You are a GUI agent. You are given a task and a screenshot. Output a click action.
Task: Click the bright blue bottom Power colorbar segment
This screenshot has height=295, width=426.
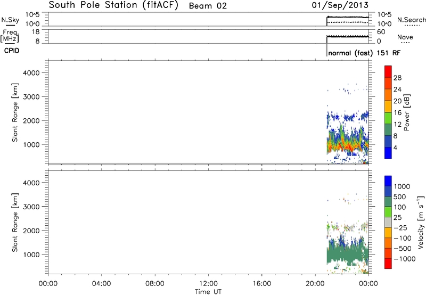point(388,153)
